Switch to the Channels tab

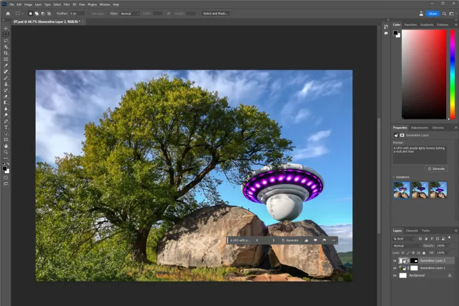(x=412, y=231)
